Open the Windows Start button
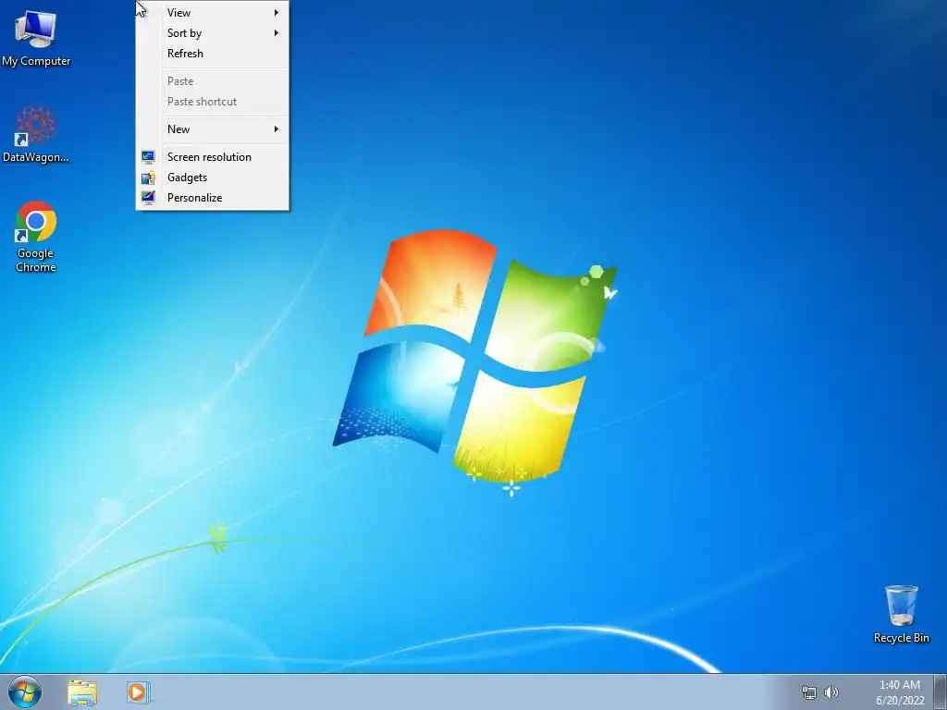The height and width of the screenshot is (710, 947). (25, 692)
